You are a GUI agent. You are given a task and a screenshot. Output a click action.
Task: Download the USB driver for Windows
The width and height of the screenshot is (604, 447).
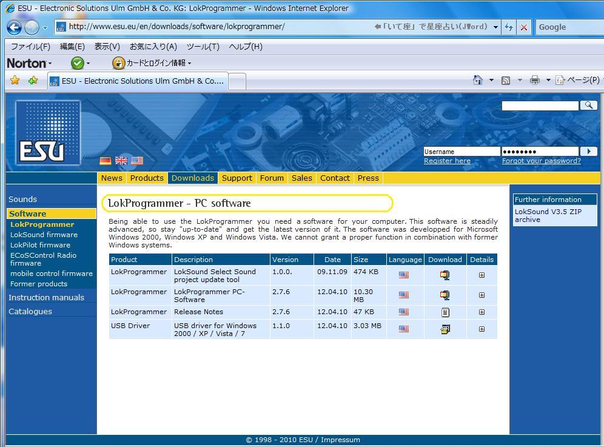click(445, 329)
